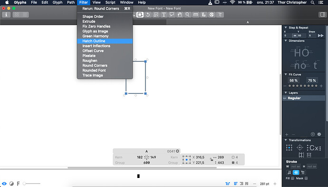The width and height of the screenshot is (328, 187).
Task: Choose Offset Curve filter
Action: click(x=105, y=51)
